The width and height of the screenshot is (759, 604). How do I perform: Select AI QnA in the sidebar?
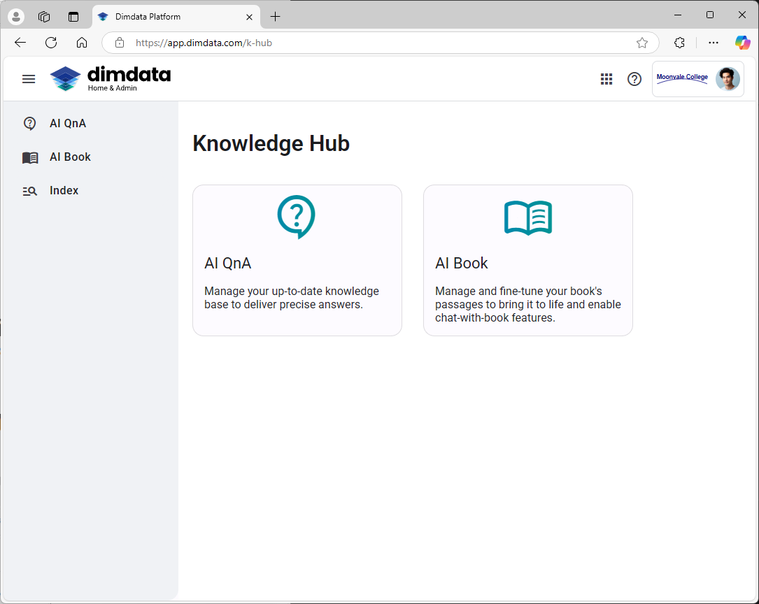[x=68, y=124]
